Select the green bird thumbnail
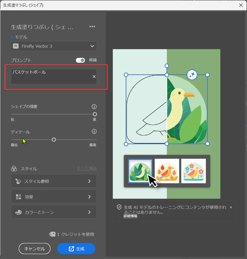Viewport: 247px width, 259px height. [140, 171]
